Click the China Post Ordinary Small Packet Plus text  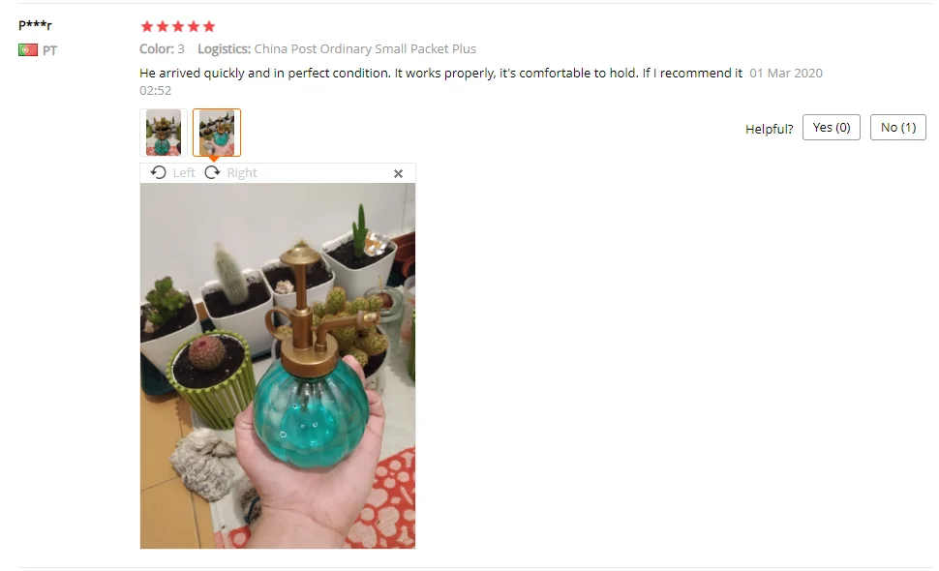coord(365,49)
